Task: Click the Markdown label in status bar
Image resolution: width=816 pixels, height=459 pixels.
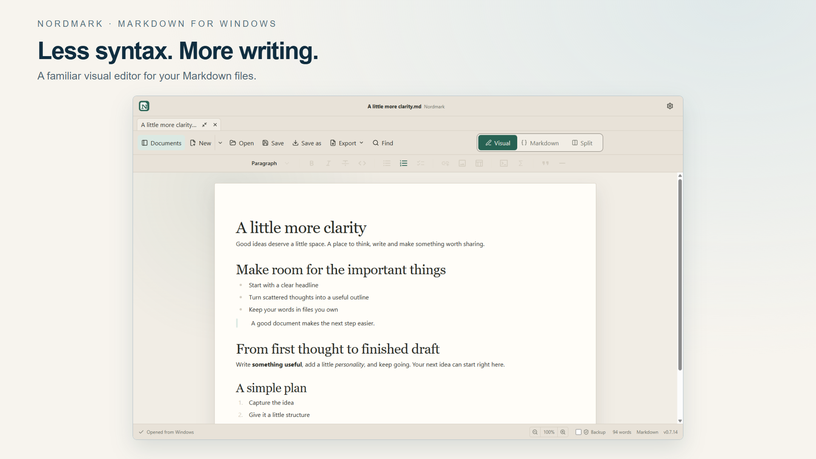Action: click(x=647, y=432)
